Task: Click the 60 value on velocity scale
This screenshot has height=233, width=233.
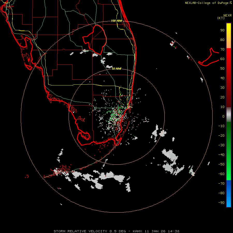Action: pyautogui.click(x=222, y=59)
